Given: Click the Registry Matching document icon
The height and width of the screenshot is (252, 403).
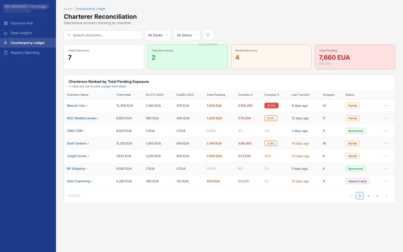Looking at the screenshot, I should pos(6,53).
